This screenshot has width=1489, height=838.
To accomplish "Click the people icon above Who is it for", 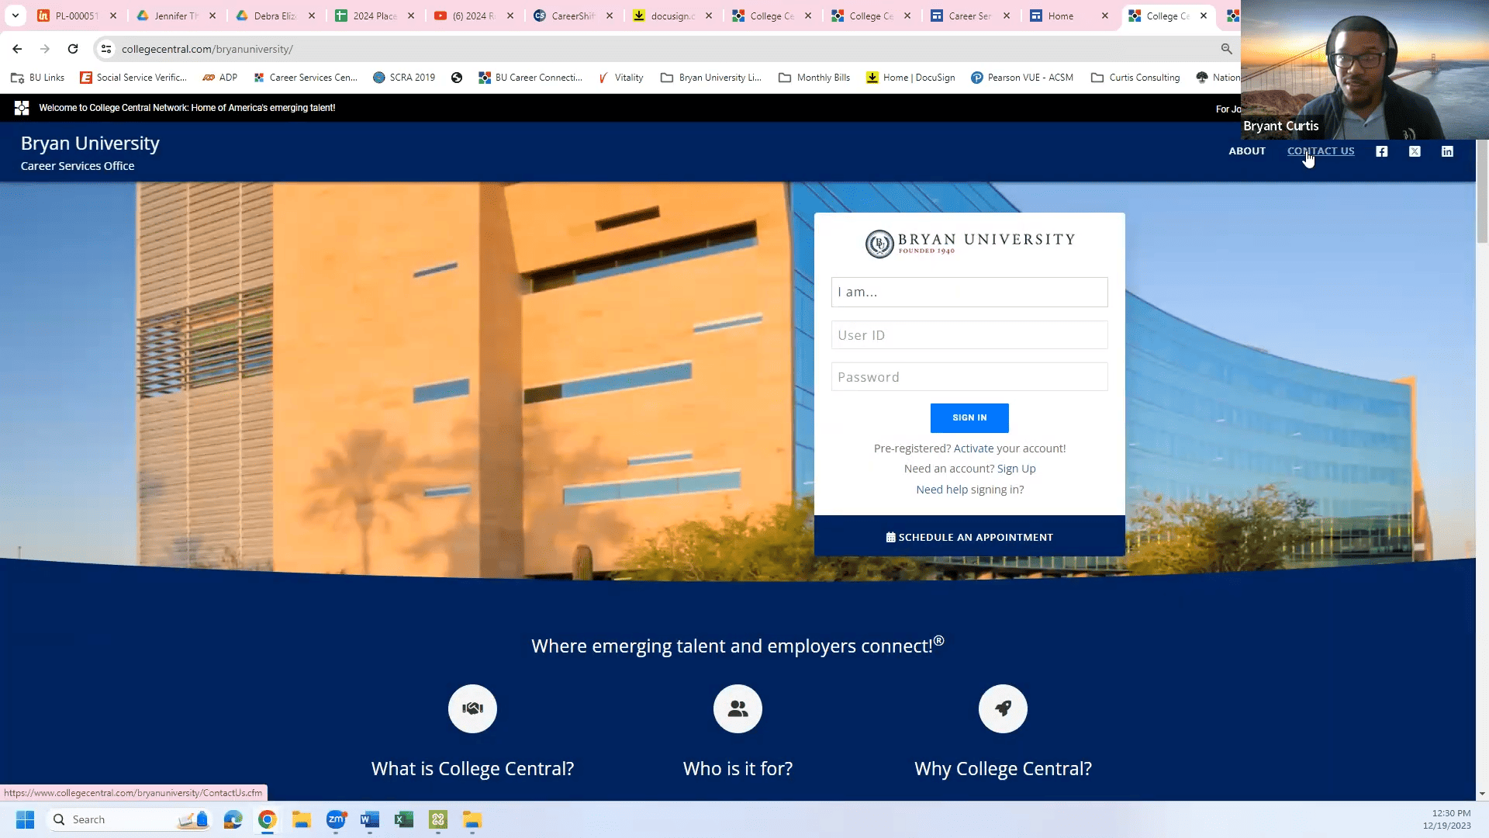I will (x=738, y=708).
